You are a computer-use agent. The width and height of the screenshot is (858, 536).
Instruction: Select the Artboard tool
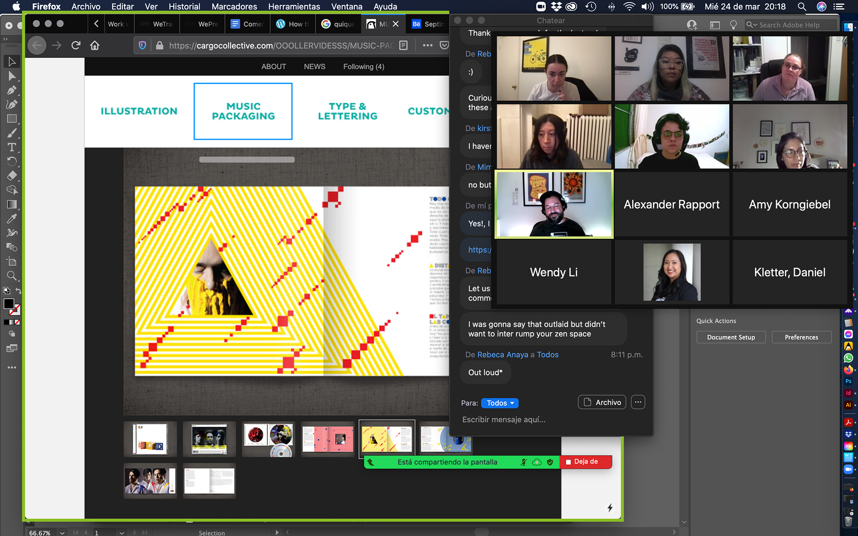(12, 261)
